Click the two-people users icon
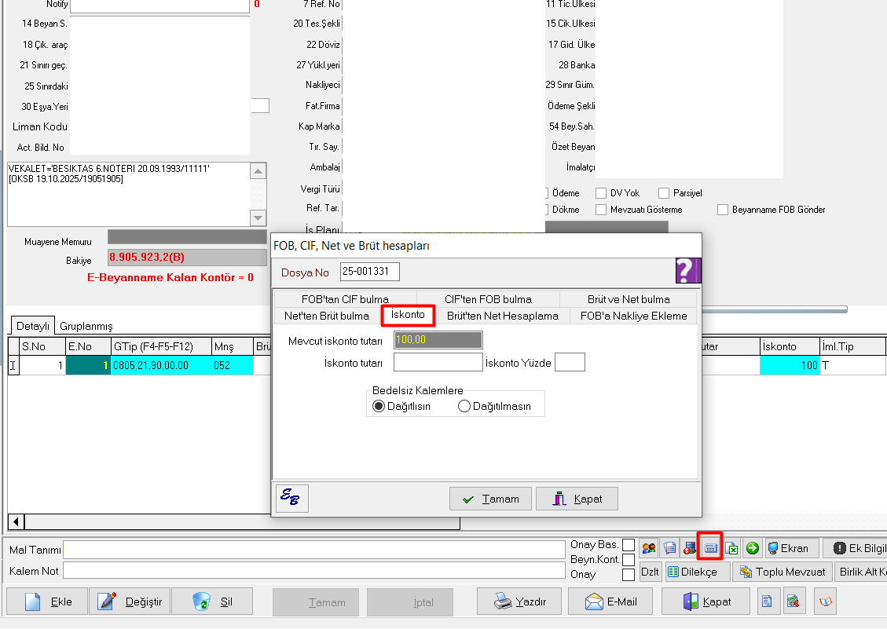Viewport: 887px width, 629px height. 649,548
